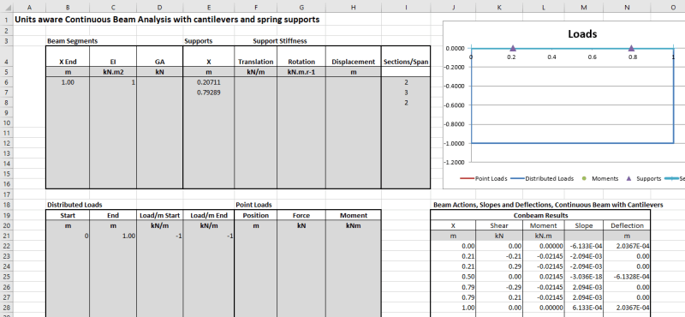
Task: Select the title cell 'Units aware Continuous Beam Analysis'
Action: tap(167, 20)
